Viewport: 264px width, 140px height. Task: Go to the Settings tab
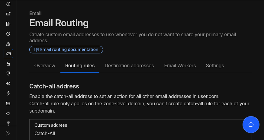[x=215, y=65]
